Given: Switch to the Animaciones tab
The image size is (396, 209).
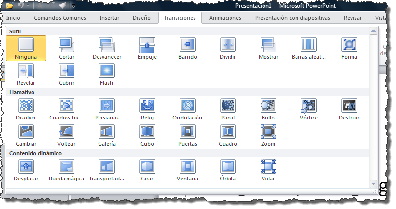Looking at the screenshot, I should pyautogui.click(x=225, y=18).
